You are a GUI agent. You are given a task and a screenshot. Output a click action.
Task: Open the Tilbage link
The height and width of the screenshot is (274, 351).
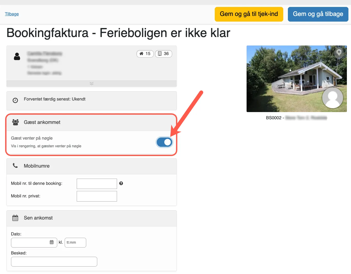pyautogui.click(x=12, y=14)
